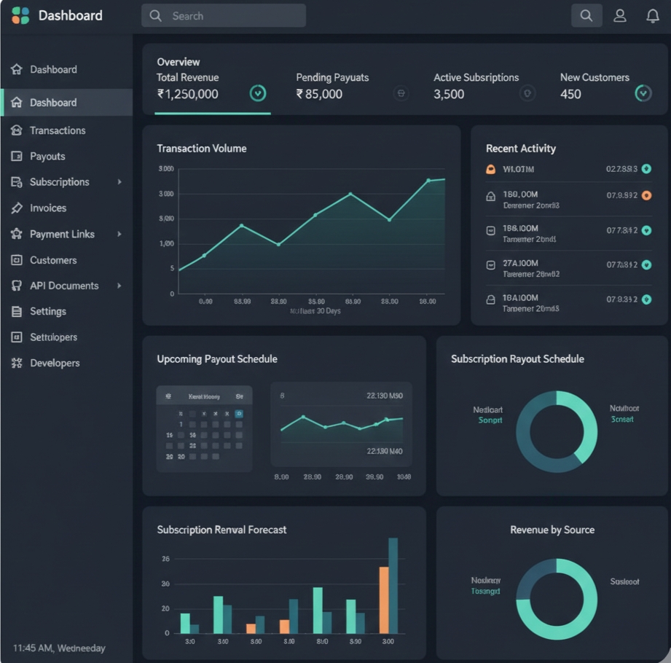The width and height of the screenshot is (671, 663).
Task: Open the user profile icon
Action: pos(620,15)
